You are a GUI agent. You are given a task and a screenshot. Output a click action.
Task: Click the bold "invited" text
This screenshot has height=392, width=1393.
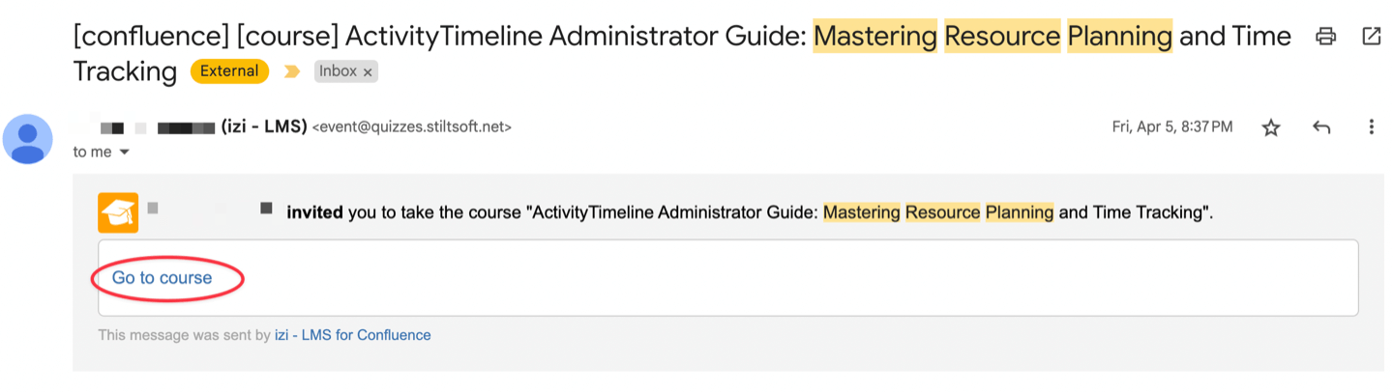(x=314, y=212)
